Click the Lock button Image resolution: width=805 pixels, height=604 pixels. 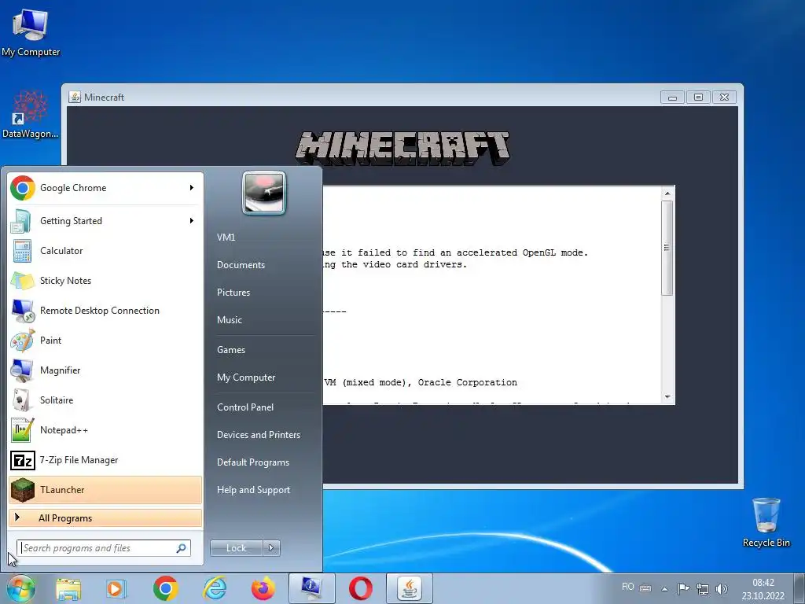236,548
